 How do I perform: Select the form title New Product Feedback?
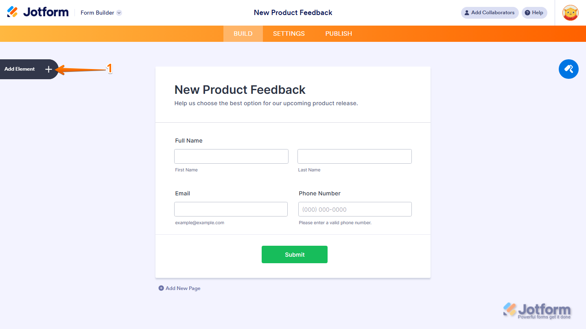click(240, 90)
